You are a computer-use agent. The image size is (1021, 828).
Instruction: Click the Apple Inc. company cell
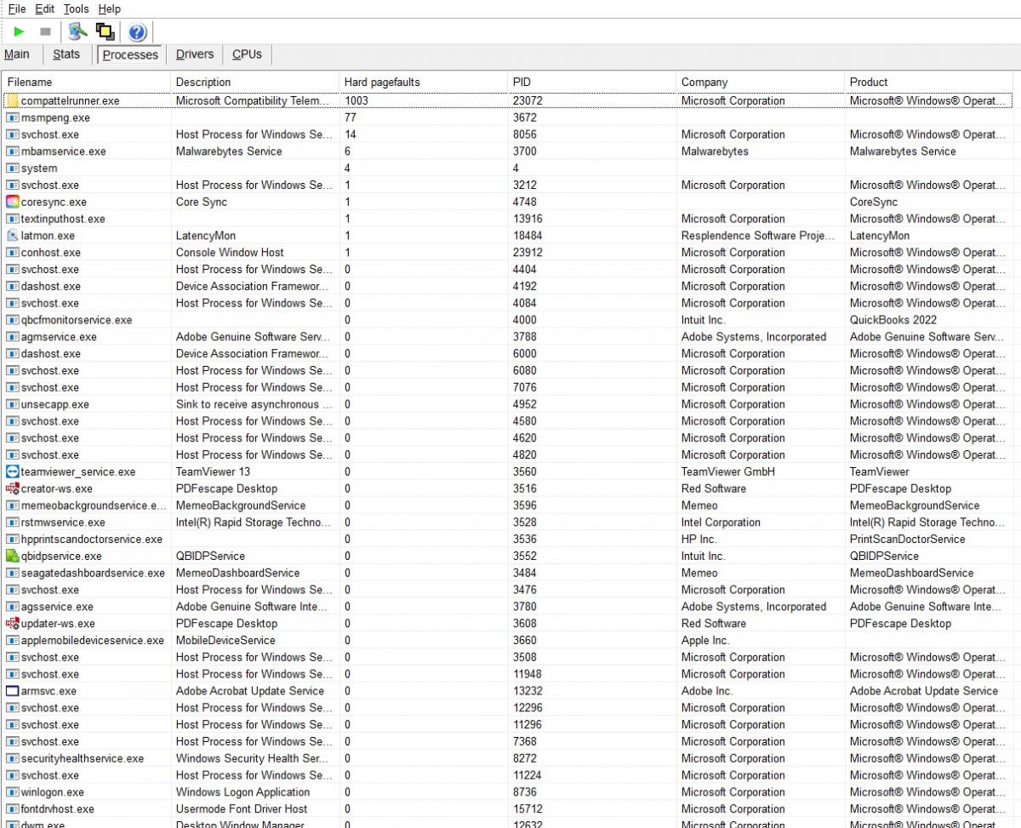[x=705, y=640]
